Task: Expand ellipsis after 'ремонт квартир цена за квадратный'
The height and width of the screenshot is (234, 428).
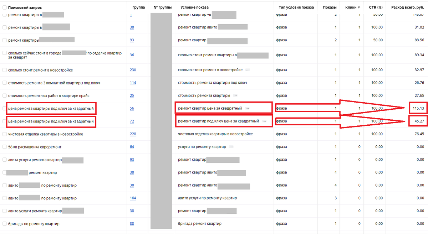Action: (x=247, y=108)
